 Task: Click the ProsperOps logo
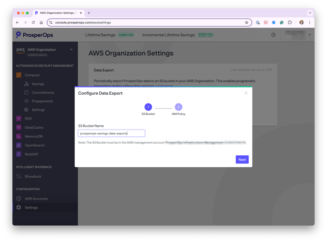click(34, 35)
